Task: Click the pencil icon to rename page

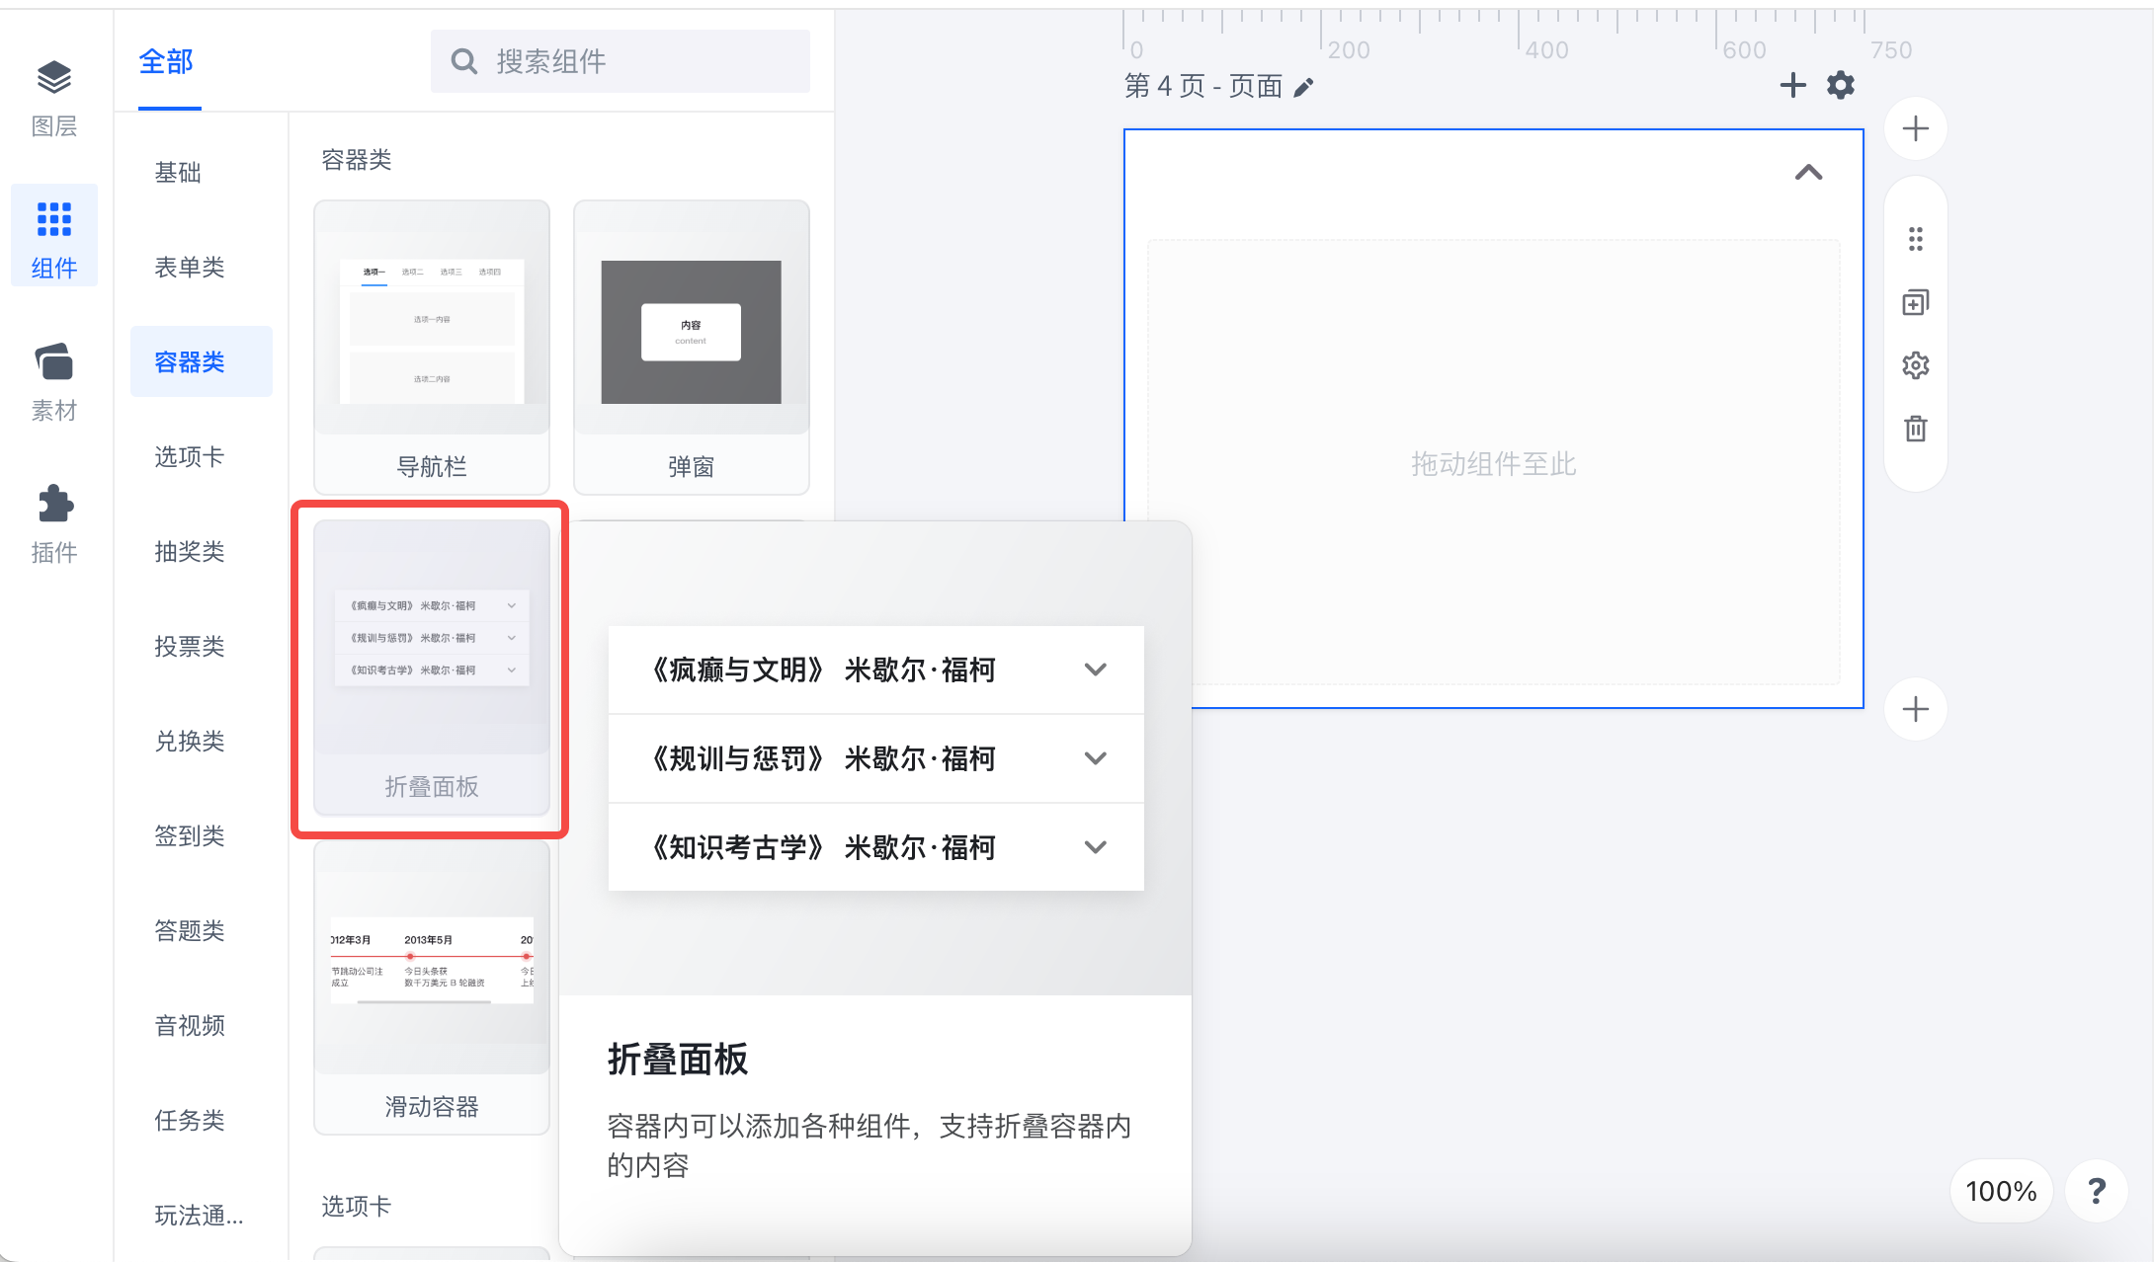Action: [x=1303, y=88]
